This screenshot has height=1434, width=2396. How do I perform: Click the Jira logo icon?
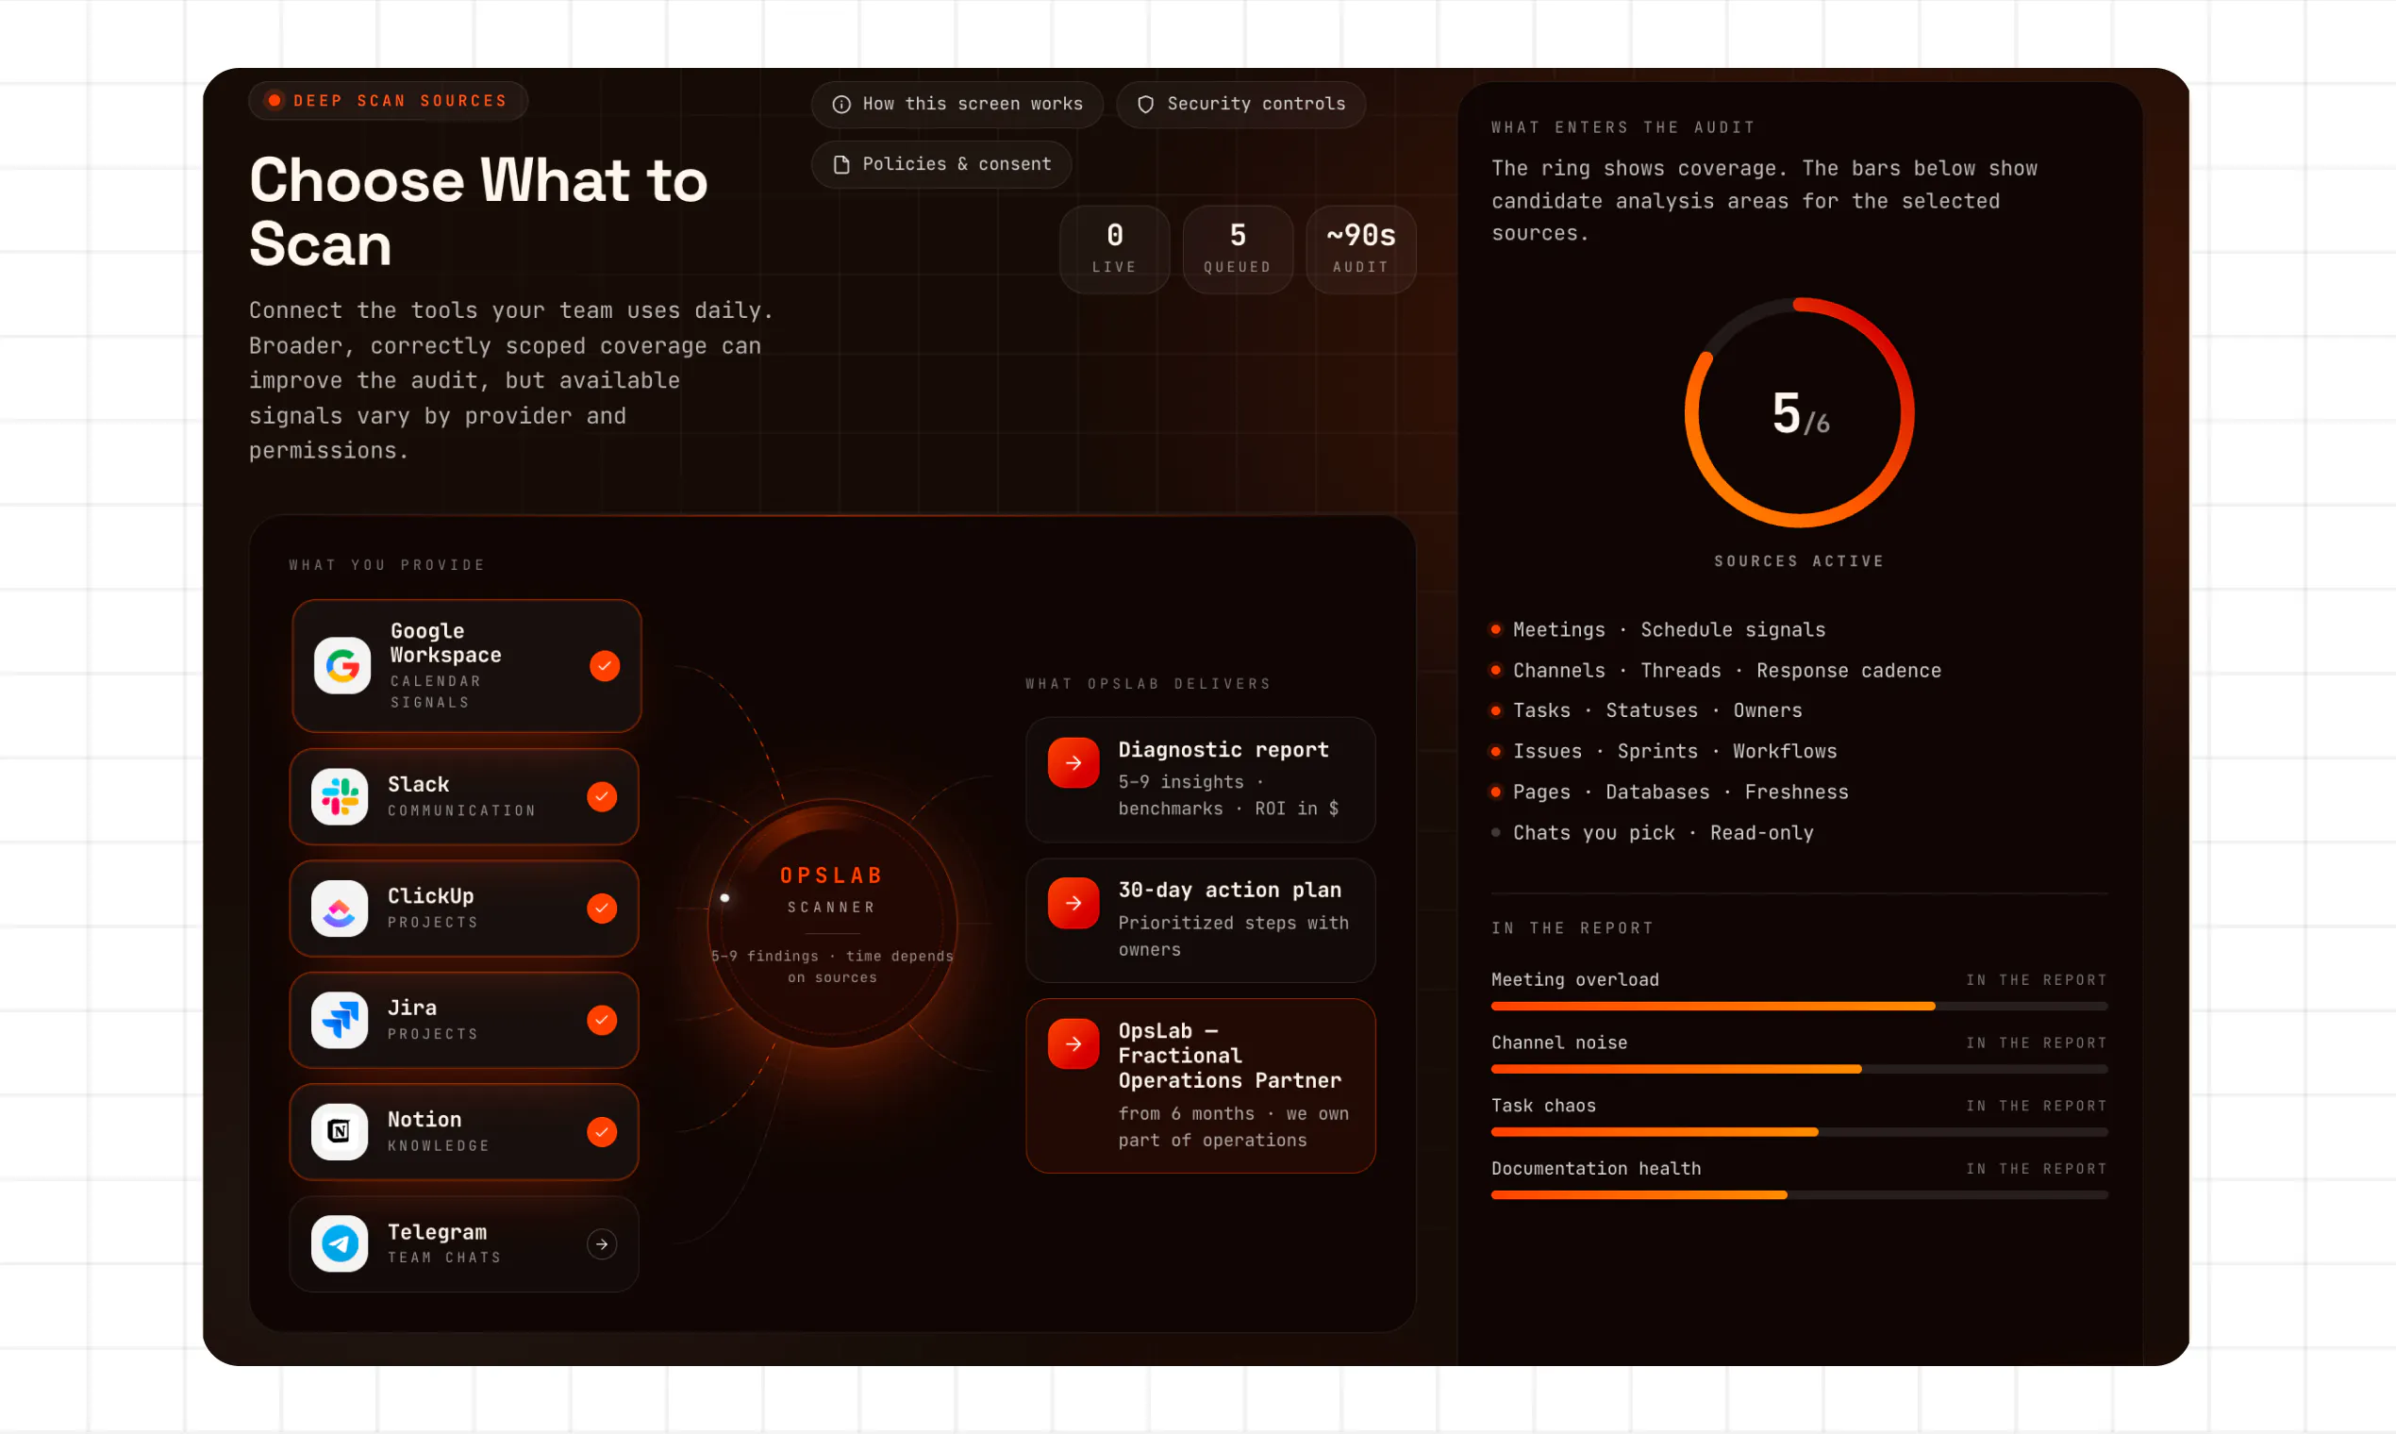pyautogui.click(x=339, y=1021)
